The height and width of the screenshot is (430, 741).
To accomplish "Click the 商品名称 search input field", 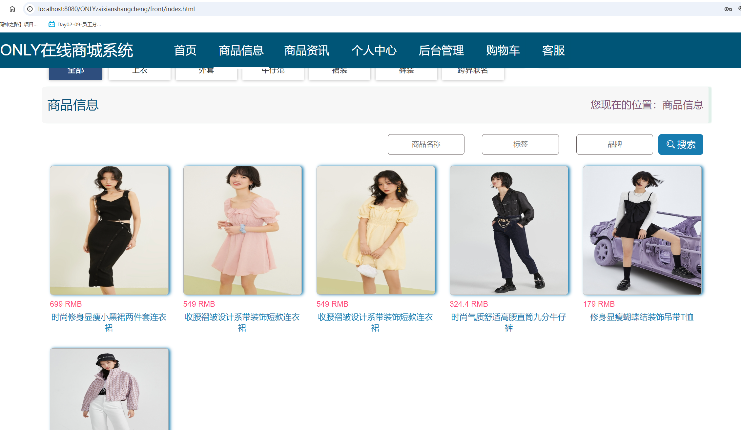I will [426, 144].
